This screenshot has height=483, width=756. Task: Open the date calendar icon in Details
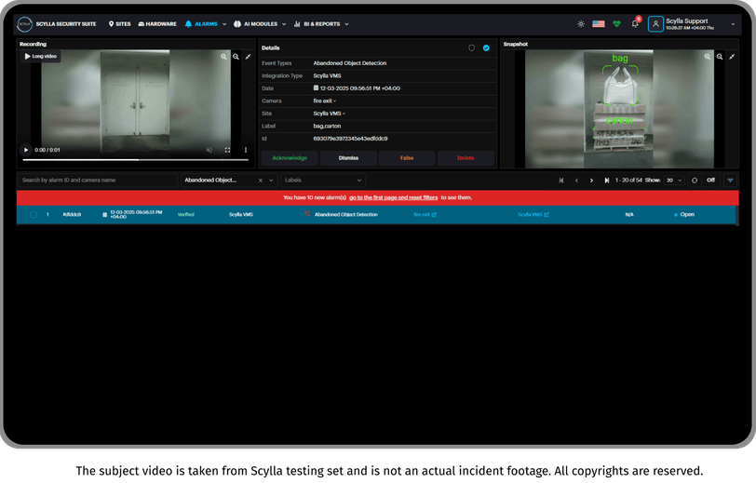tap(316, 87)
